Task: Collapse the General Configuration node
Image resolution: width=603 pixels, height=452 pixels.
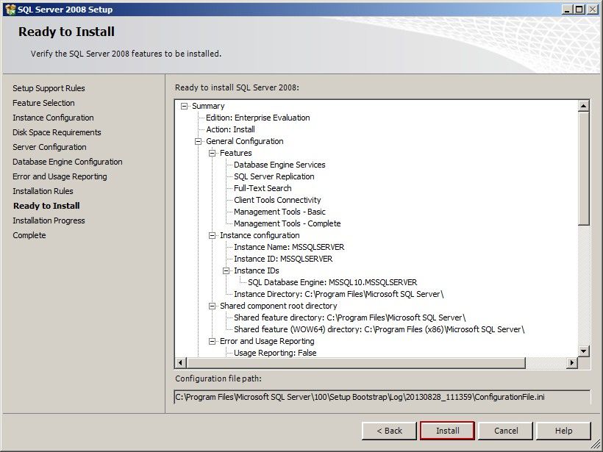Action: pyautogui.click(x=198, y=141)
